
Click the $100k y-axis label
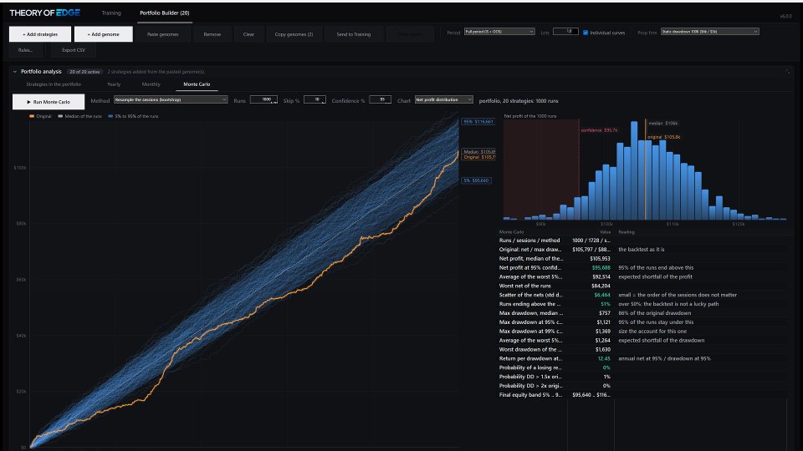pos(19,168)
